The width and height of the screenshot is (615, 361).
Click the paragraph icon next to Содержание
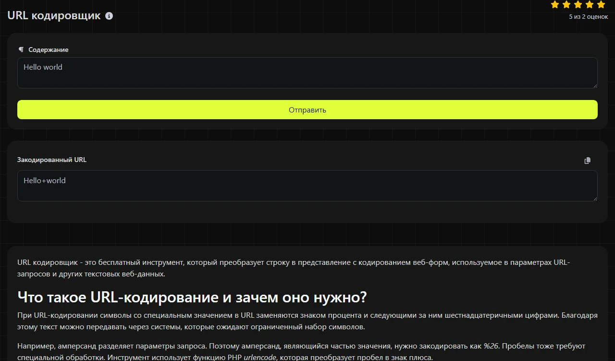(x=21, y=50)
